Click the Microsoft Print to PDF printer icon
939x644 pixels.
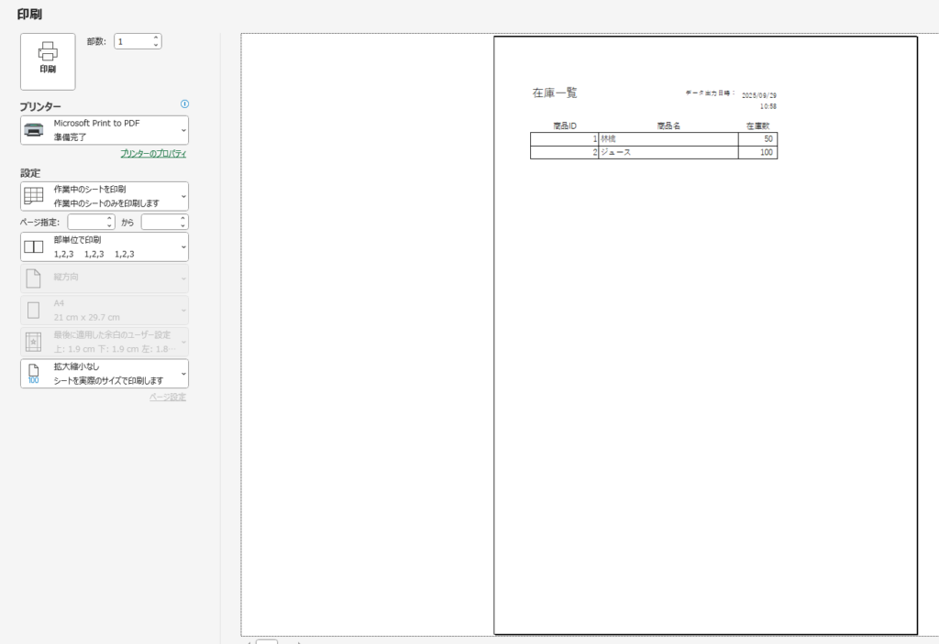click(x=33, y=129)
